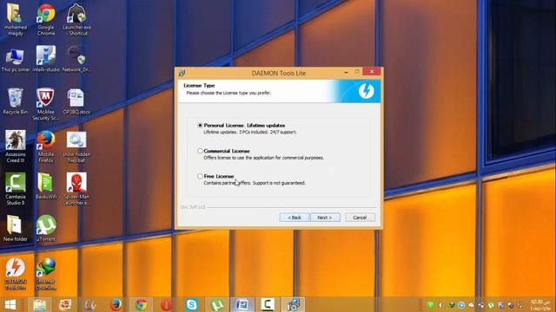This screenshot has width=556, height=312.
Task: Select the Network_Dr desktop icon
Action: pyautogui.click(x=76, y=60)
